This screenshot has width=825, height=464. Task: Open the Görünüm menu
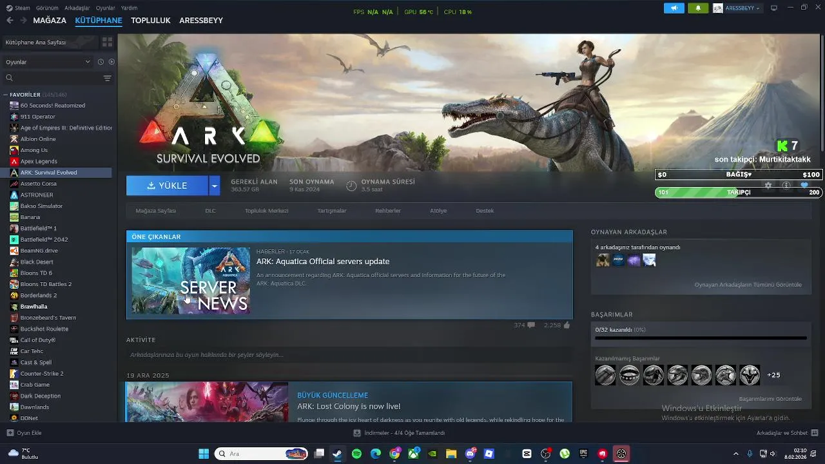click(x=47, y=8)
